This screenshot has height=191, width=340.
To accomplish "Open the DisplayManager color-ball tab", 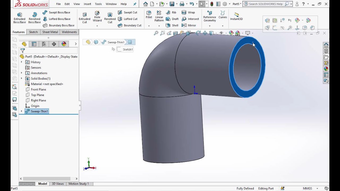I will [x=64, y=44].
